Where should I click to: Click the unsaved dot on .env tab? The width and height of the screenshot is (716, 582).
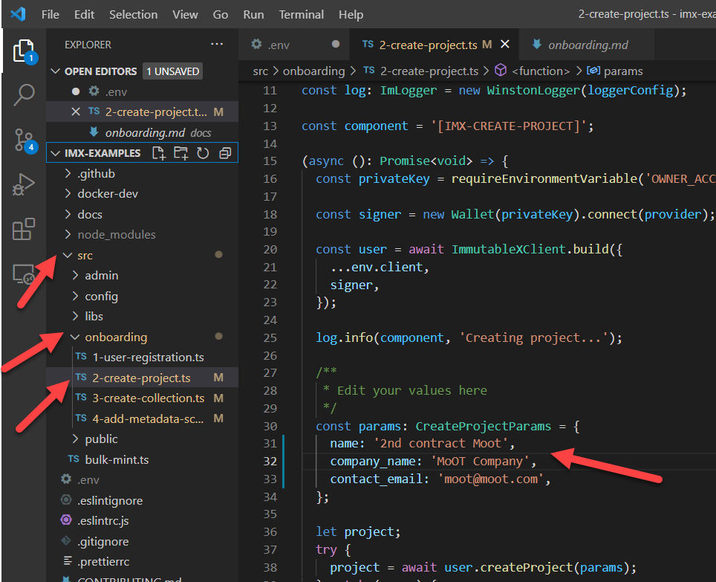336,45
